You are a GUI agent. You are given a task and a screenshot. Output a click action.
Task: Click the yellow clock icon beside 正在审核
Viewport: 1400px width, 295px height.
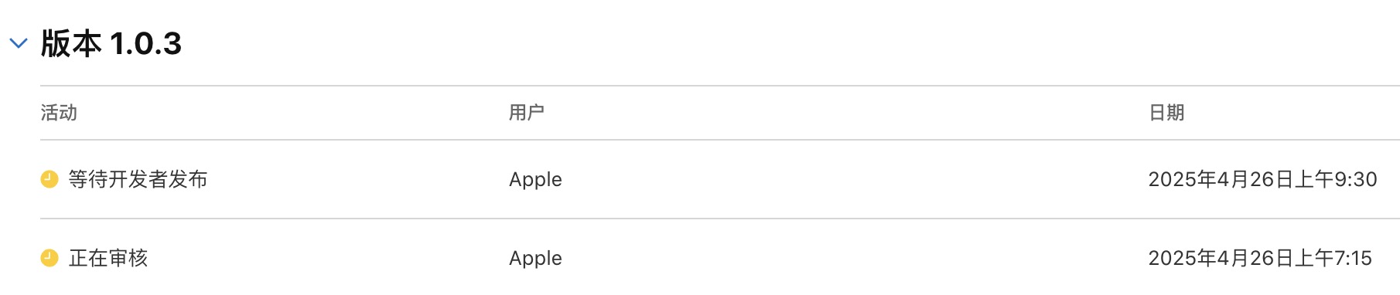click(50, 258)
